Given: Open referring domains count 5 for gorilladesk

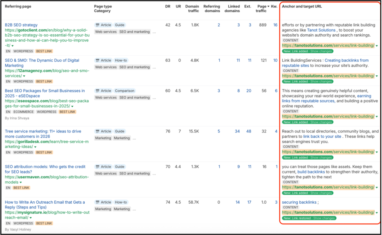Looking at the screenshot, I should pos(219,131).
